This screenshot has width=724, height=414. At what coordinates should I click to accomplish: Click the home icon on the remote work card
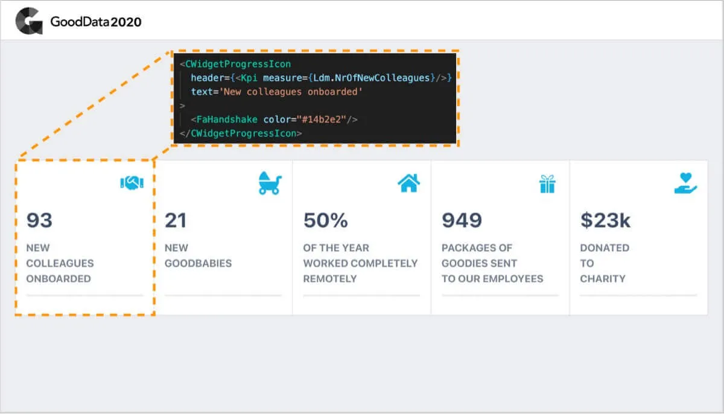(408, 182)
